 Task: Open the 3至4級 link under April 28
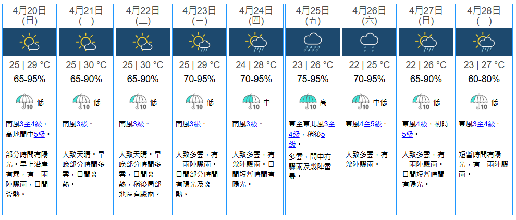[485, 124]
